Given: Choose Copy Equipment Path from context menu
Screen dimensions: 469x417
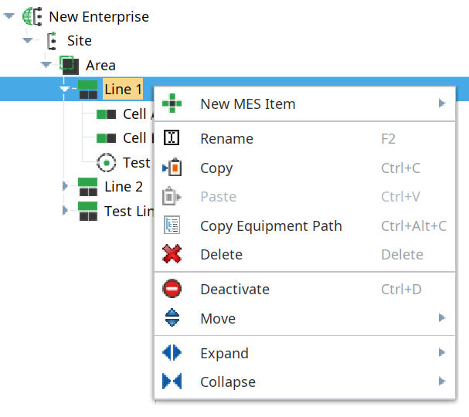Looking at the screenshot, I should (x=270, y=225).
